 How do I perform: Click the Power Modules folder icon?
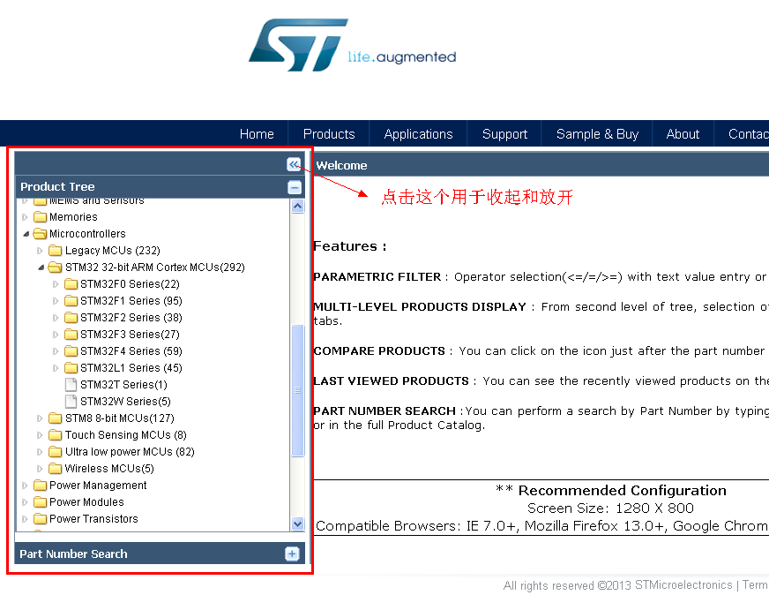pyautogui.click(x=41, y=502)
